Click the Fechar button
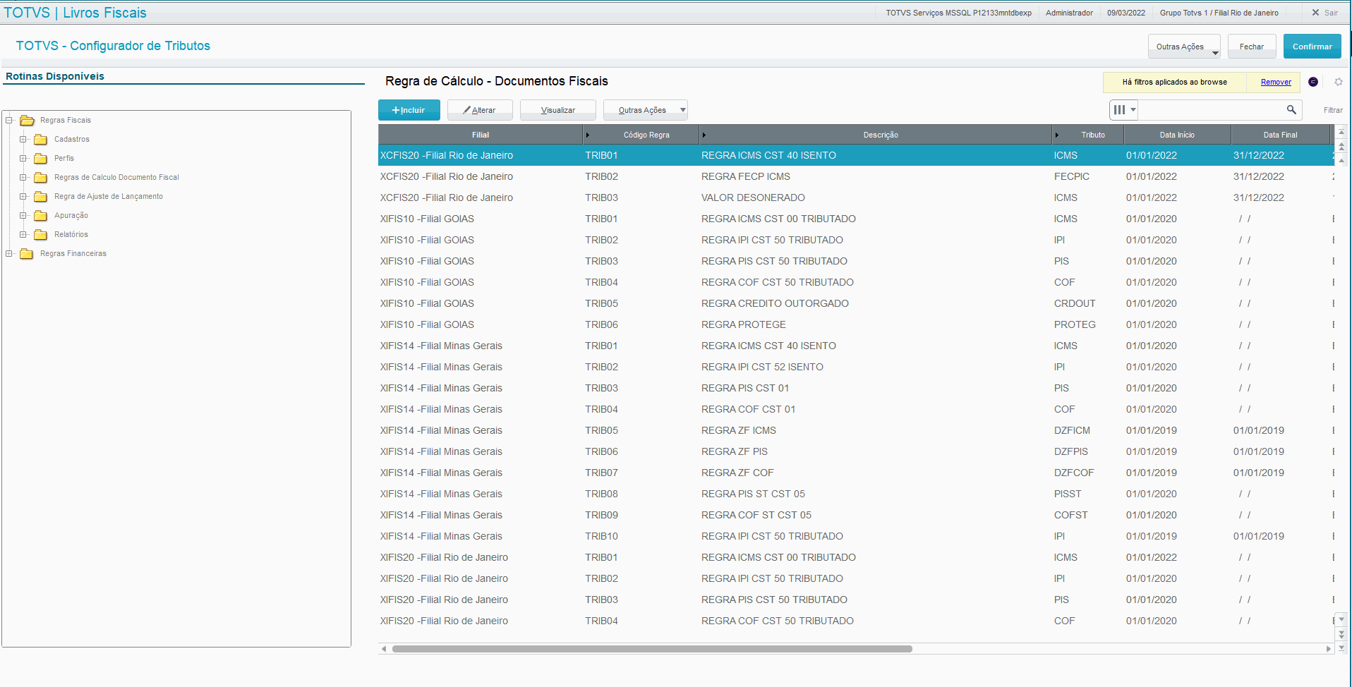 click(1252, 47)
